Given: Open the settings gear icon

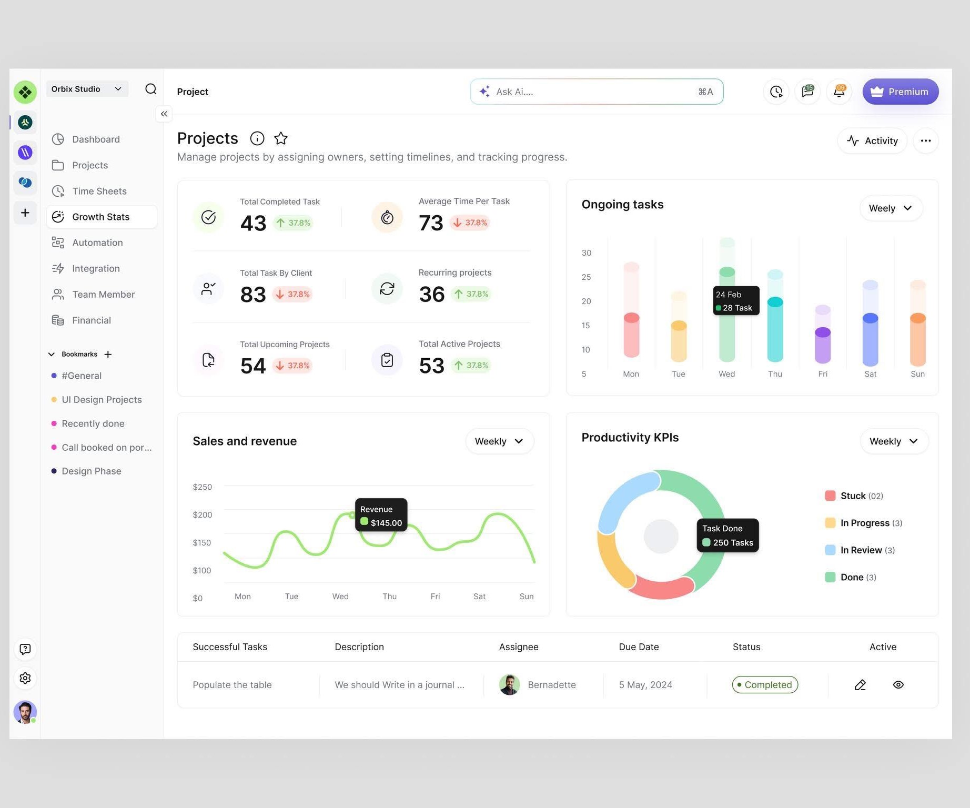Looking at the screenshot, I should point(25,678).
